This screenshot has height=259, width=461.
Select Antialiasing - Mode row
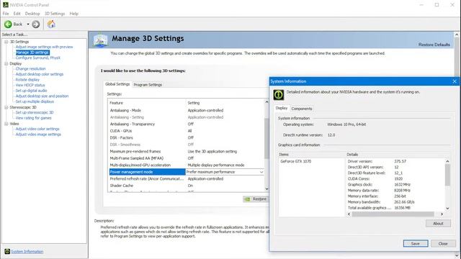tap(187, 110)
